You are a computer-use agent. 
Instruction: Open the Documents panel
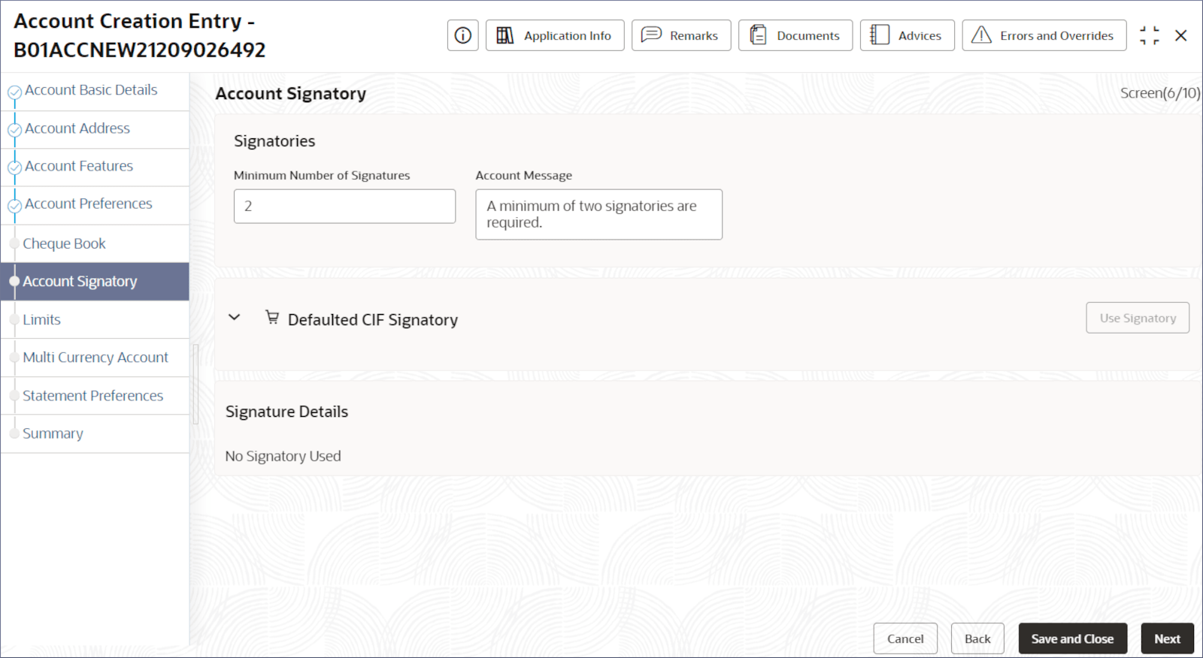tap(795, 35)
